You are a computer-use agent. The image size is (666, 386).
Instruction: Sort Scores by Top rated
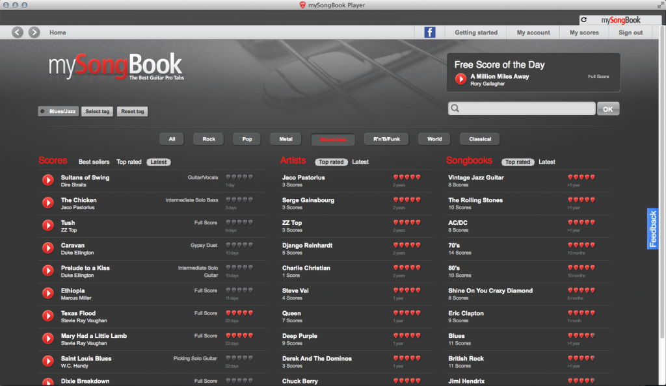pyautogui.click(x=129, y=162)
